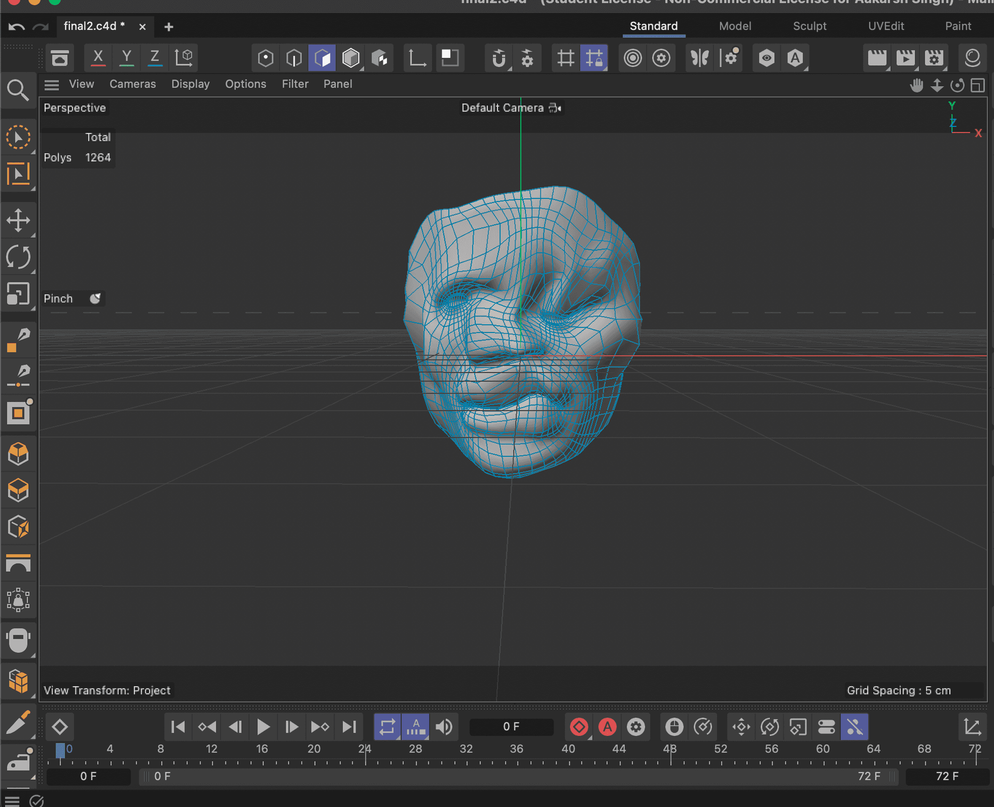Play the animation forward
The image size is (994, 807).
point(263,727)
